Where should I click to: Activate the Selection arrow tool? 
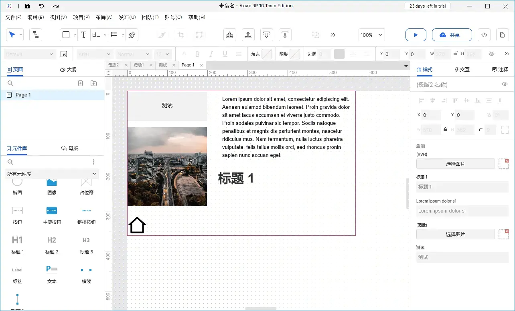pos(12,35)
